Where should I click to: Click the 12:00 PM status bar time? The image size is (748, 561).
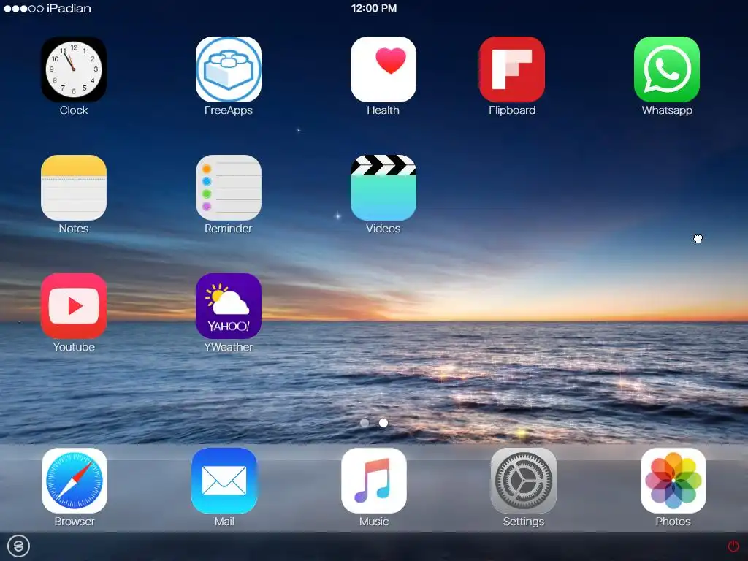[374, 8]
